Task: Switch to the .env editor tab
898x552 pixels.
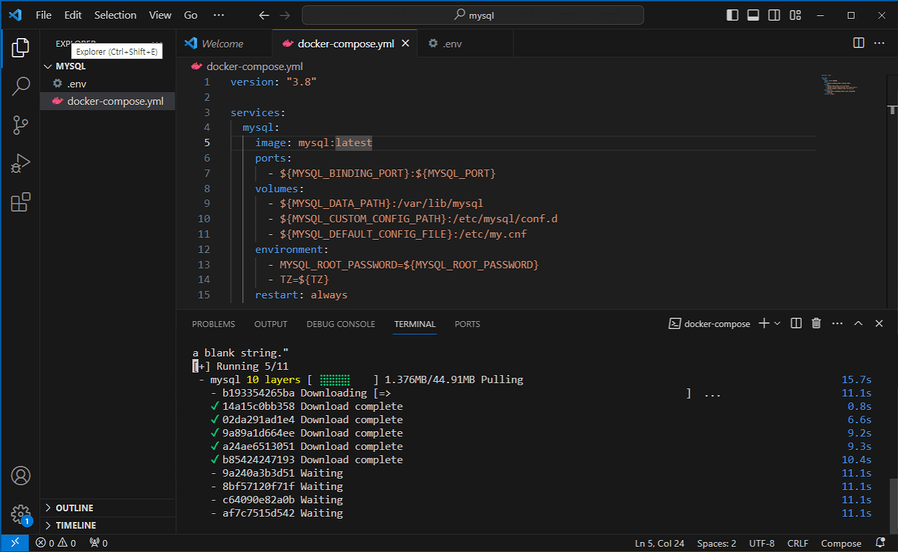Action: pos(452,44)
